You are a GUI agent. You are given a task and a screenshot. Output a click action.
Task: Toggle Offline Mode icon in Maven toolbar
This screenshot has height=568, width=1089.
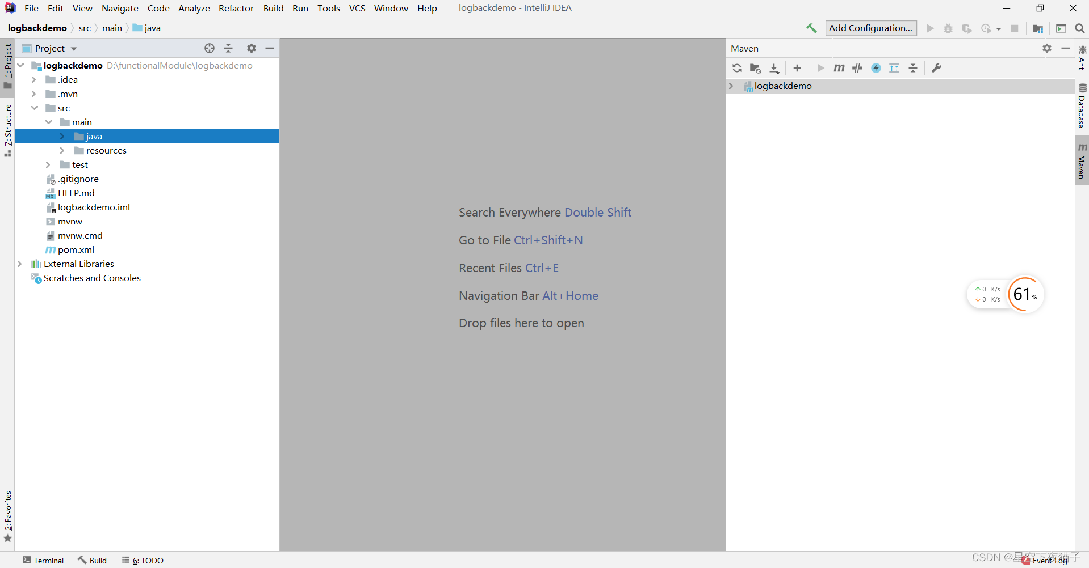tap(857, 68)
